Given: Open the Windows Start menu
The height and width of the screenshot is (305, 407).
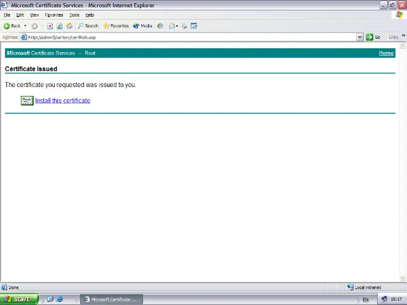Looking at the screenshot, I should pyautogui.click(x=18, y=299).
